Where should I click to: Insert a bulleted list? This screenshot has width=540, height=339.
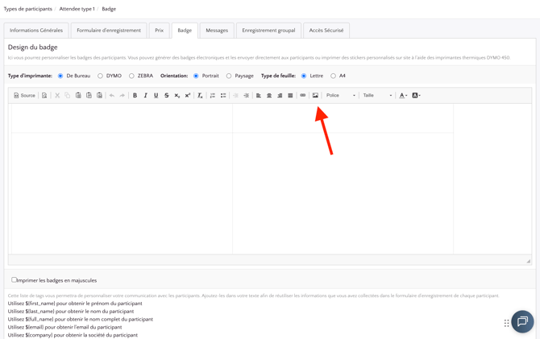pyautogui.click(x=223, y=96)
